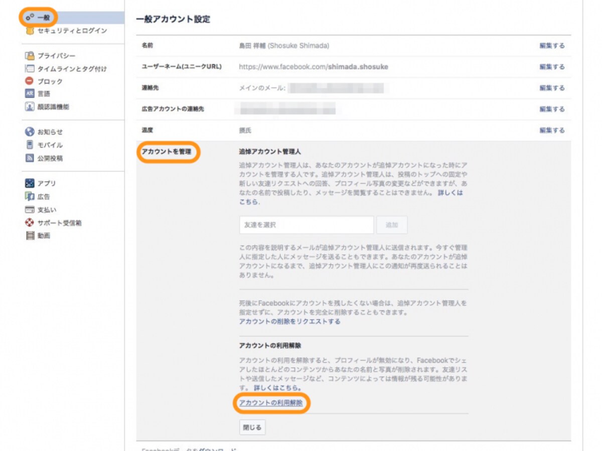Click the feed icon beside 公開投稿
Viewport: 602px width, 451px height.
(x=30, y=158)
